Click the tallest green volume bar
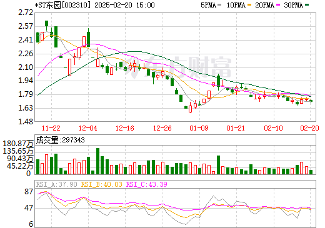 (97, 161)
